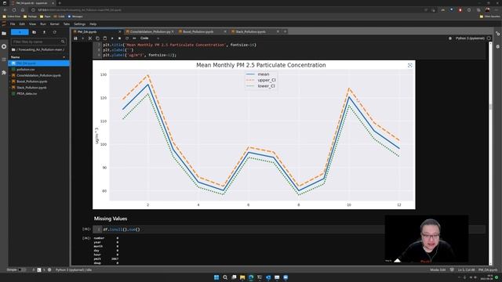Cut the selected cell with scissors icon
This screenshot has height=282, width=502.
pyautogui.click(x=90, y=38)
